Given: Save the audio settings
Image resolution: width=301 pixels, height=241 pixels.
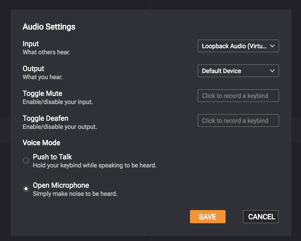Looking at the screenshot, I should coord(208,217).
